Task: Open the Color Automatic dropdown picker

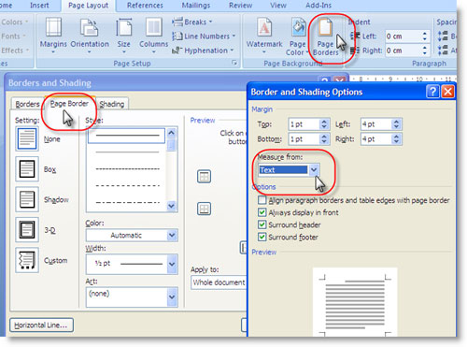Action: pos(172,235)
